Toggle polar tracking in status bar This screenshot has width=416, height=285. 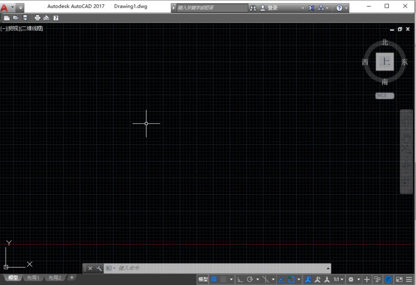pos(250,279)
